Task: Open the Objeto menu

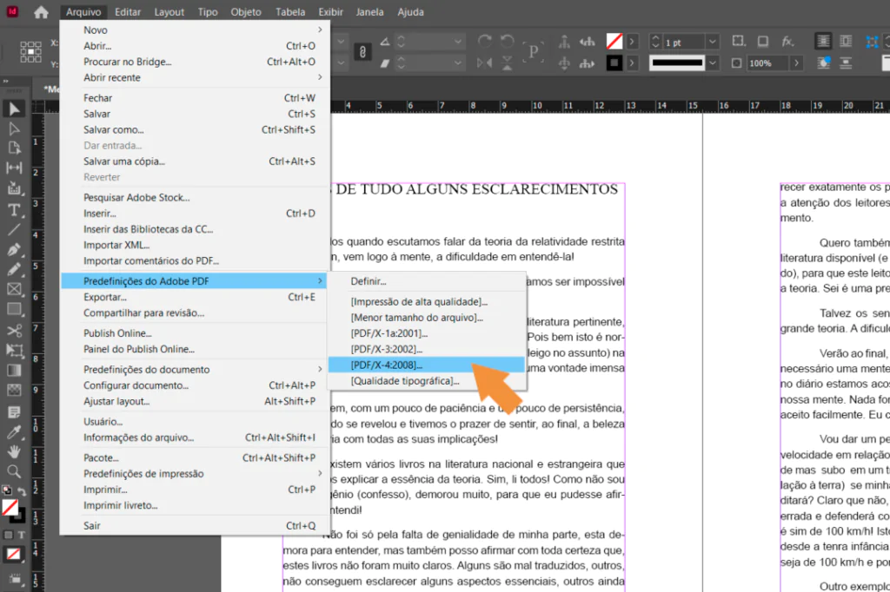Action: click(x=246, y=12)
